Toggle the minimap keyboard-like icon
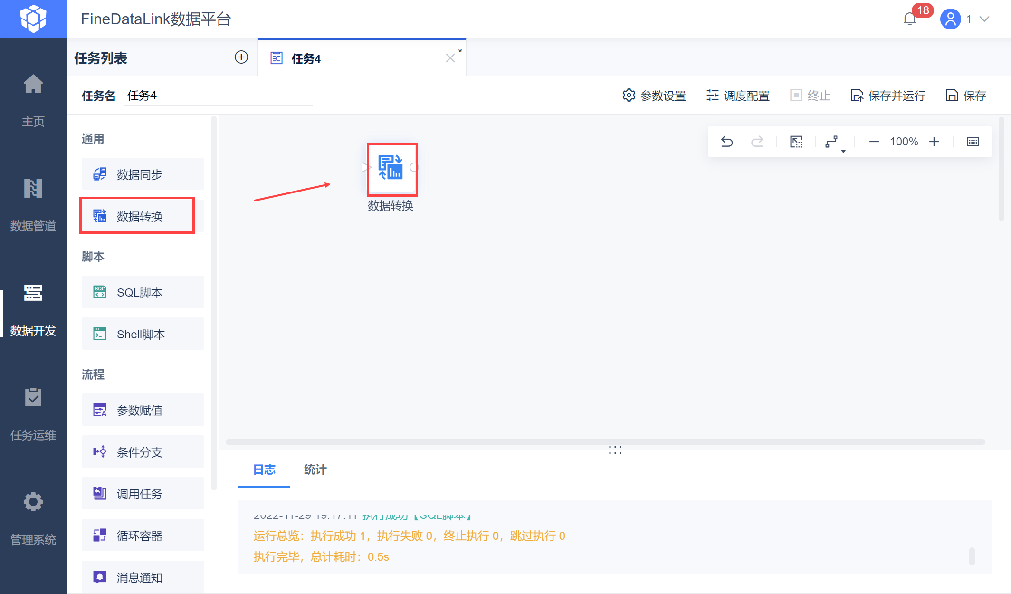Image resolution: width=1011 pixels, height=594 pixels. pyautogui.click(x=973, y=142)
